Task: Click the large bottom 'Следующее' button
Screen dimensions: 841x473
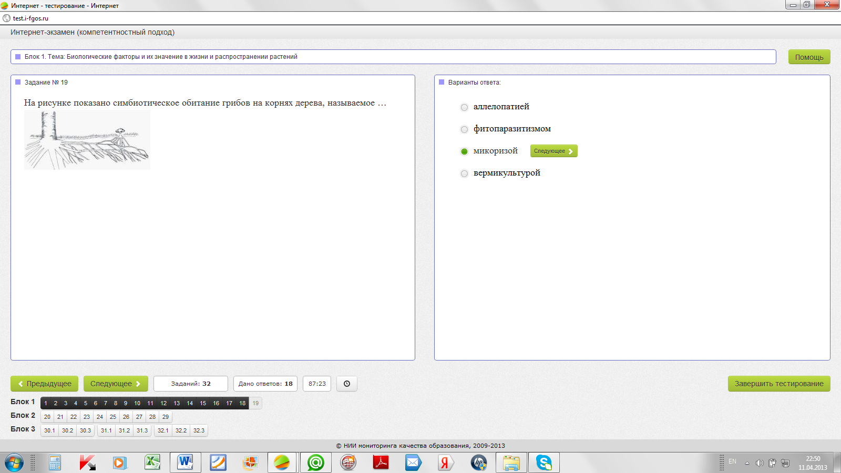Action: pos(116,384)
